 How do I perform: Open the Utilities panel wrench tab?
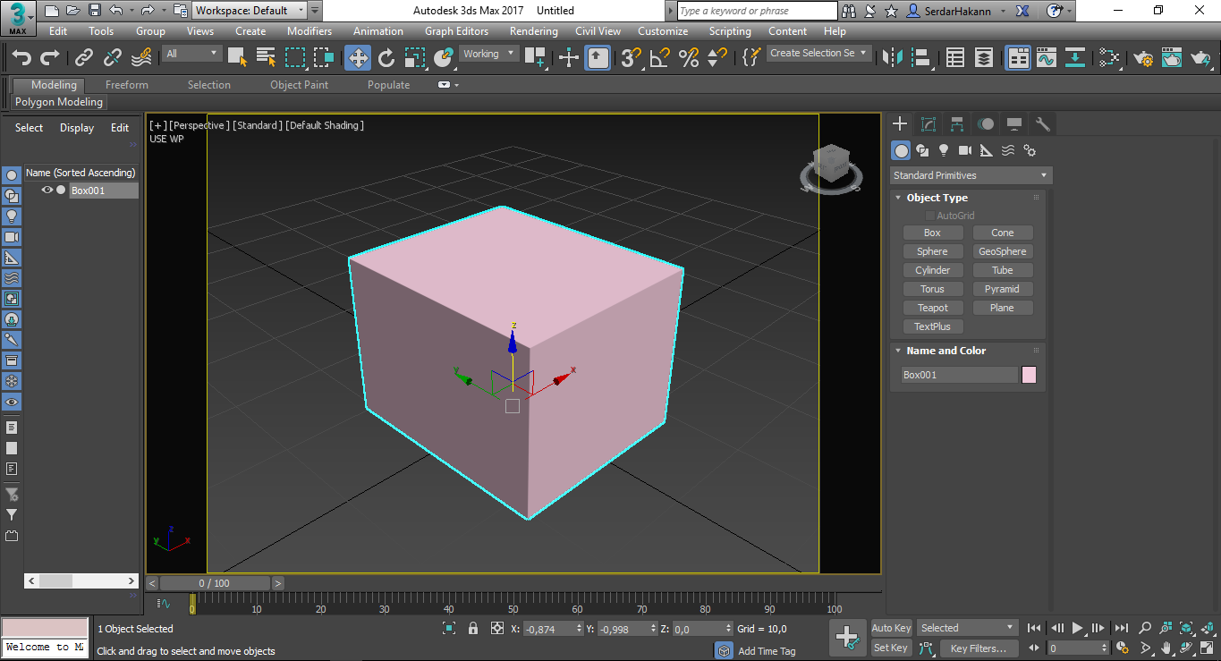click(1042, 124)
